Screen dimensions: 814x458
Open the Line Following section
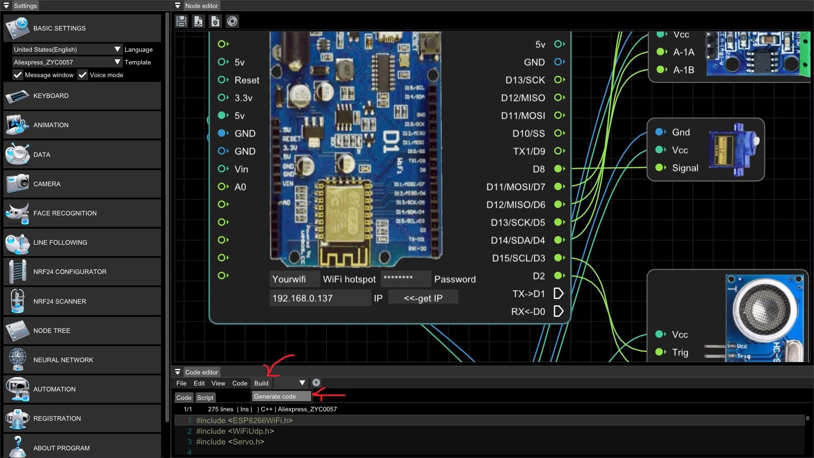[x=82, y=243]
